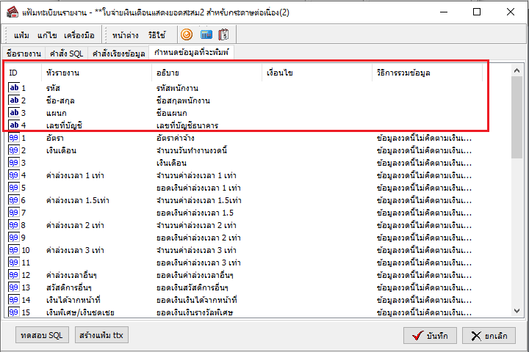
Task: Click the เงื่อนไข column header
Action: point(317,73)
